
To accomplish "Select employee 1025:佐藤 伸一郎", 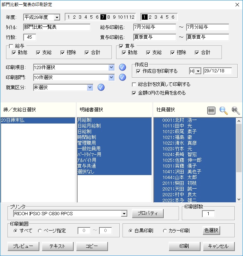I will click(x=195, y=160).
